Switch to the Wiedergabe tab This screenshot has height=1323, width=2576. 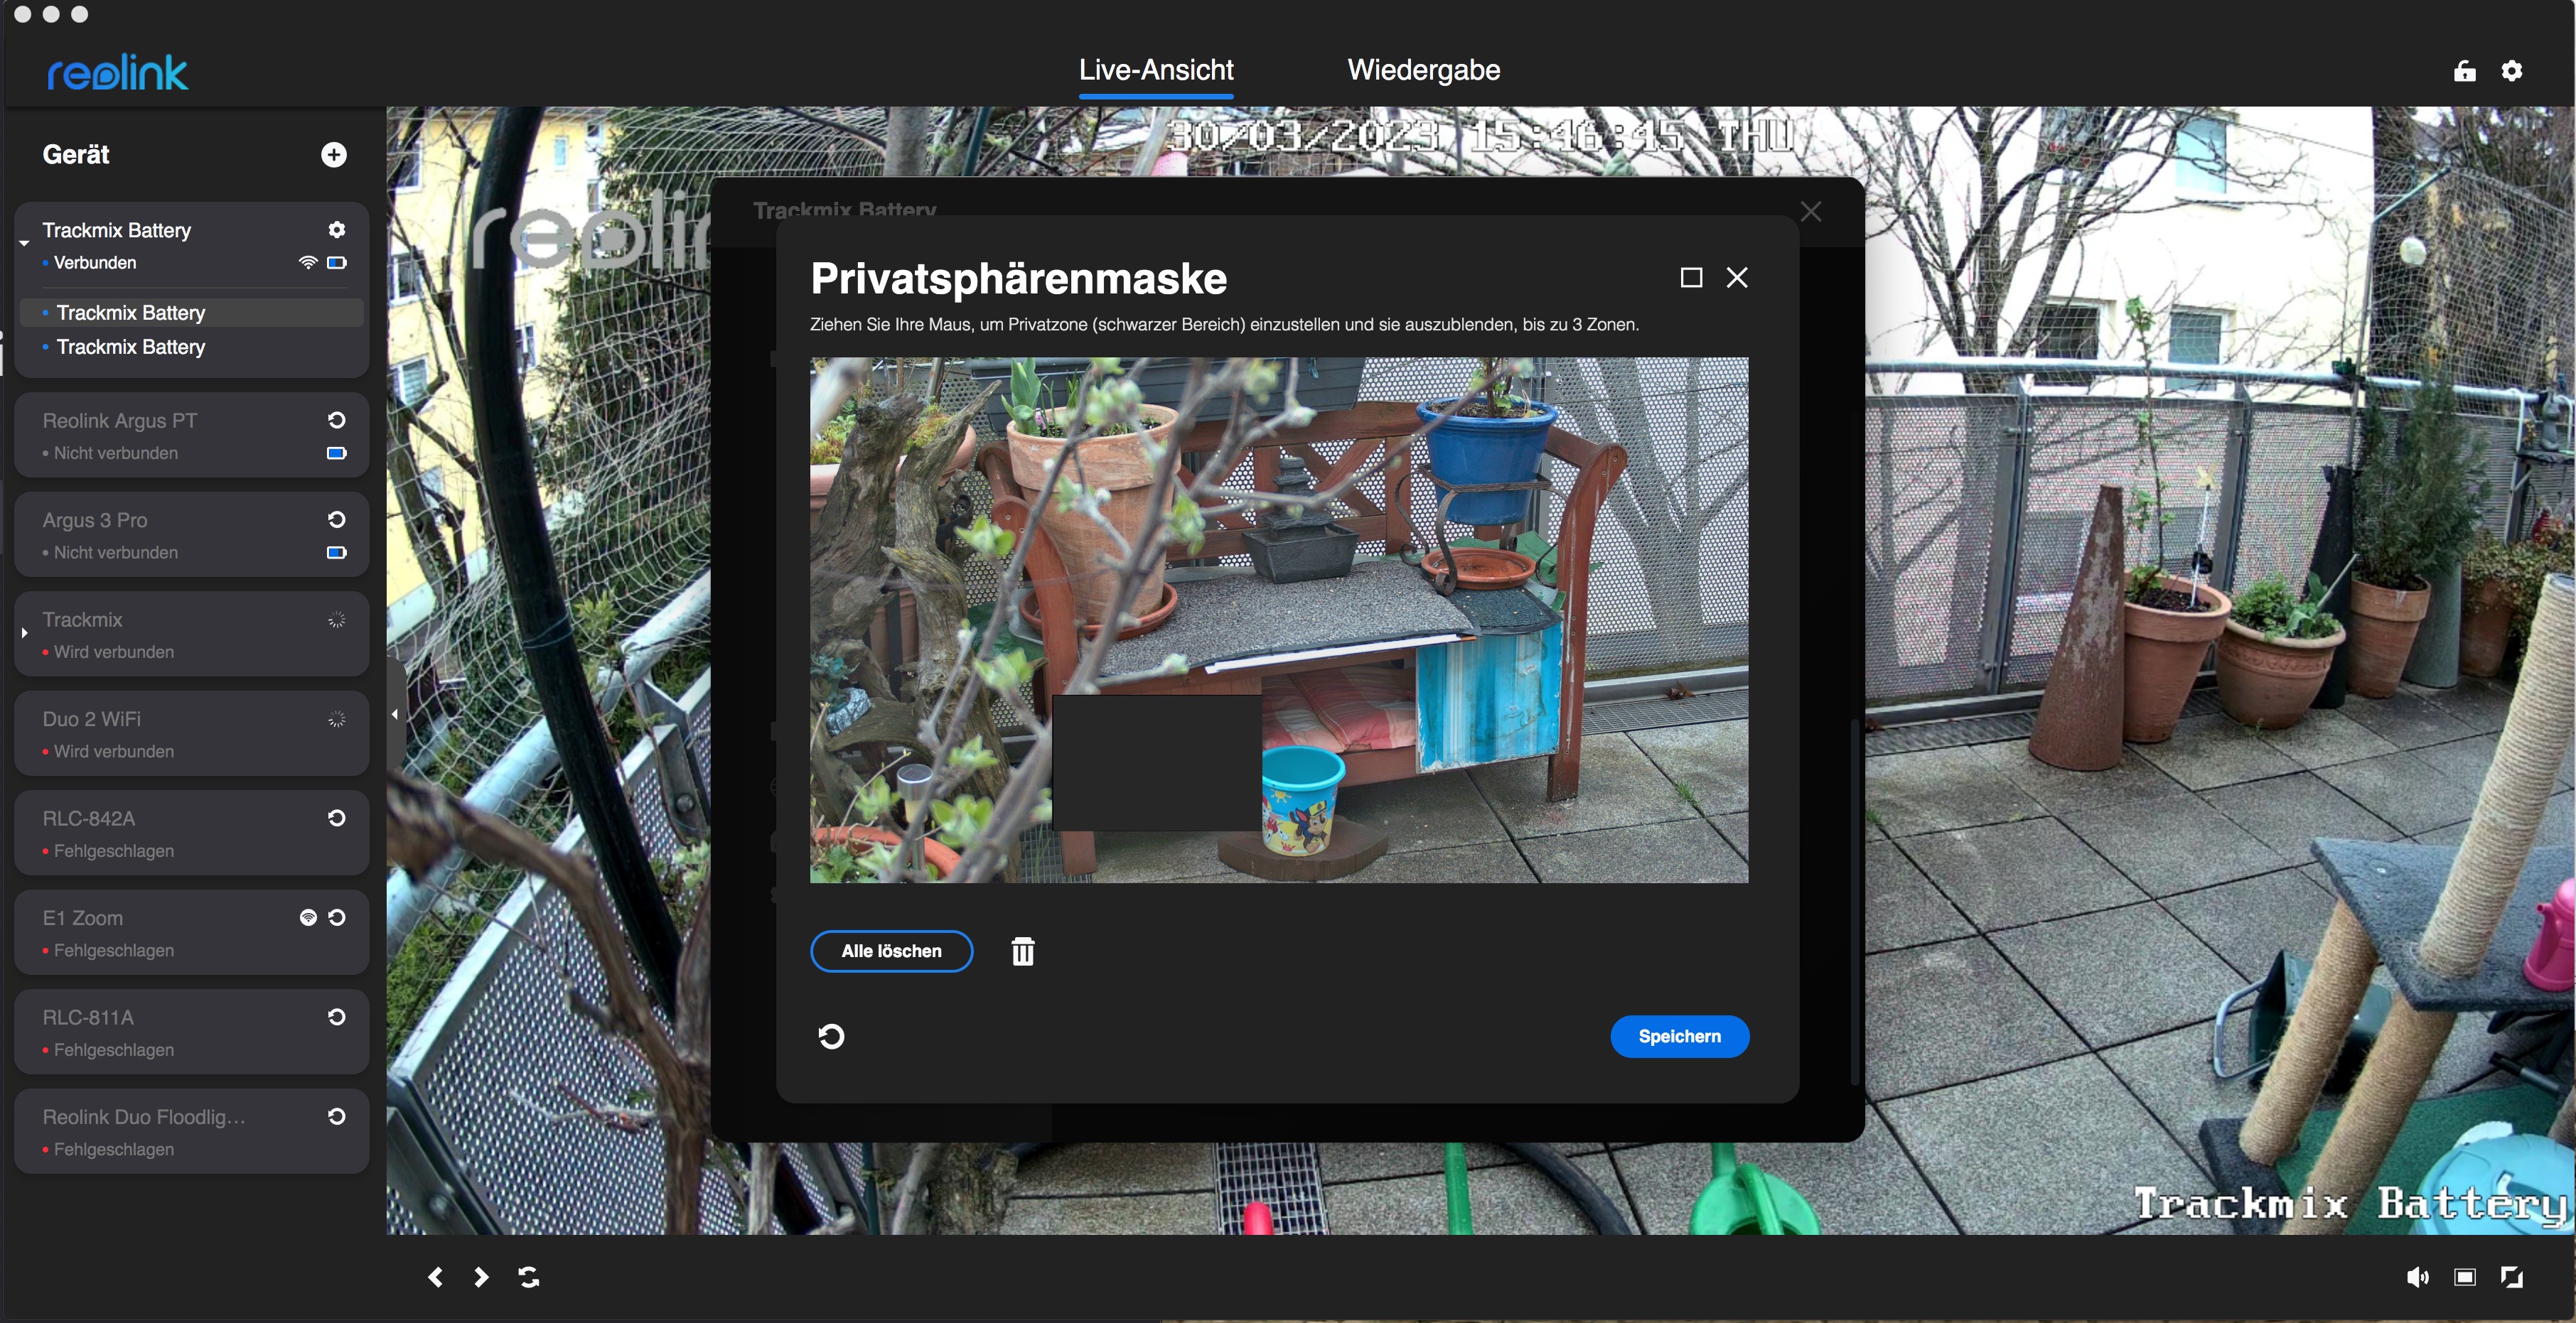1423,70
